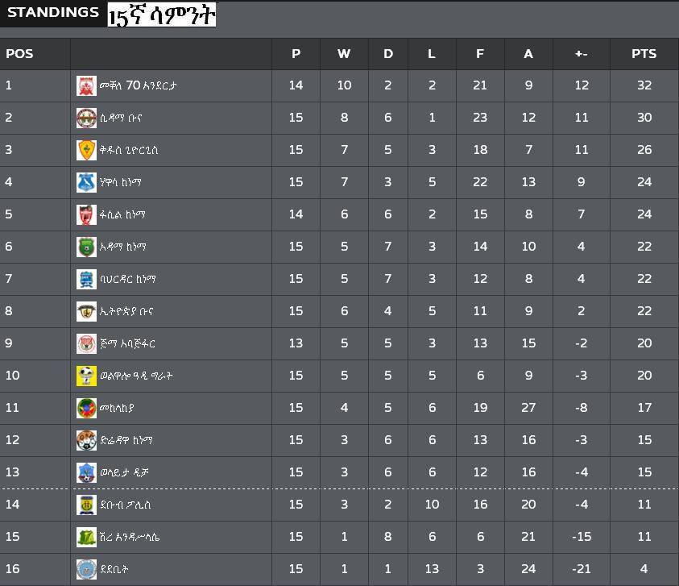Image resolution: width=679 pixels, height=586 pixels.
Task: Click the +- goal difference header
Action: 581,54
